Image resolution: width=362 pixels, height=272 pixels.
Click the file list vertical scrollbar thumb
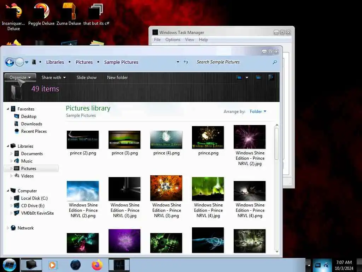pos(276,143)
